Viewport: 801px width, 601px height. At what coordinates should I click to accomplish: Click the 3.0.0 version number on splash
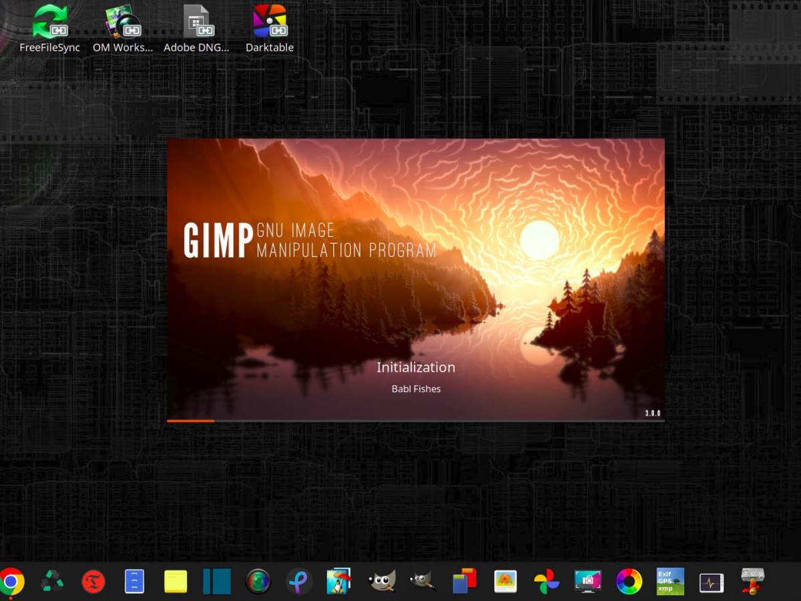click(x=653, y=413)
